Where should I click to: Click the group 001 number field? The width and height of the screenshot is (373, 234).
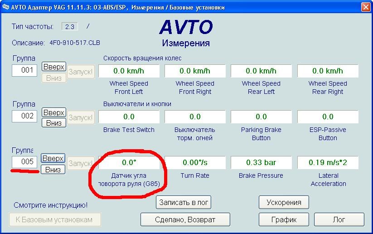point(24,70)
